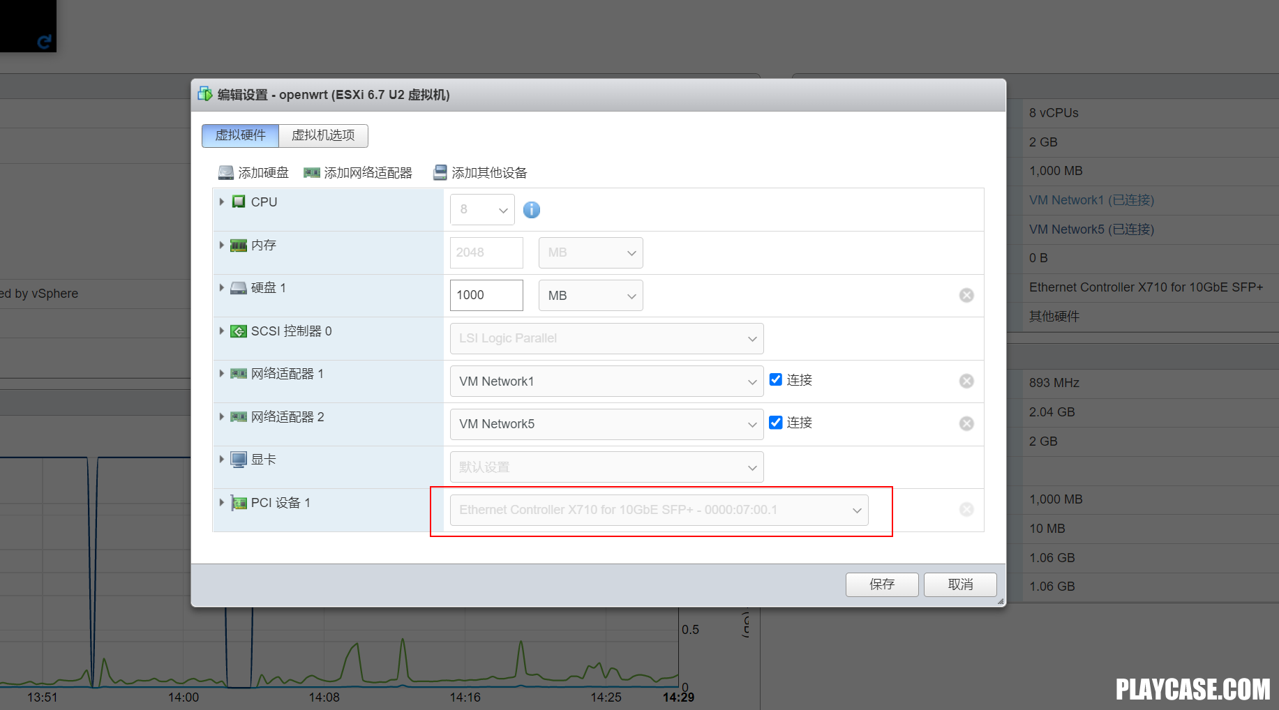This screenshot has width=1279, height=710.
Task: Open the video card default settings dropdown
Action: pos(606,467)
